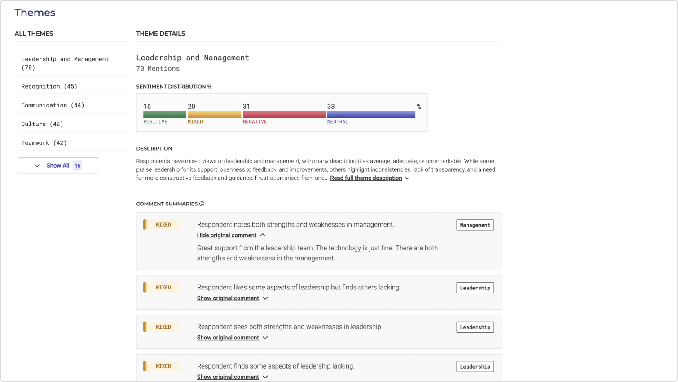Open the Communication (44) theme

click(x=74, y=105)
